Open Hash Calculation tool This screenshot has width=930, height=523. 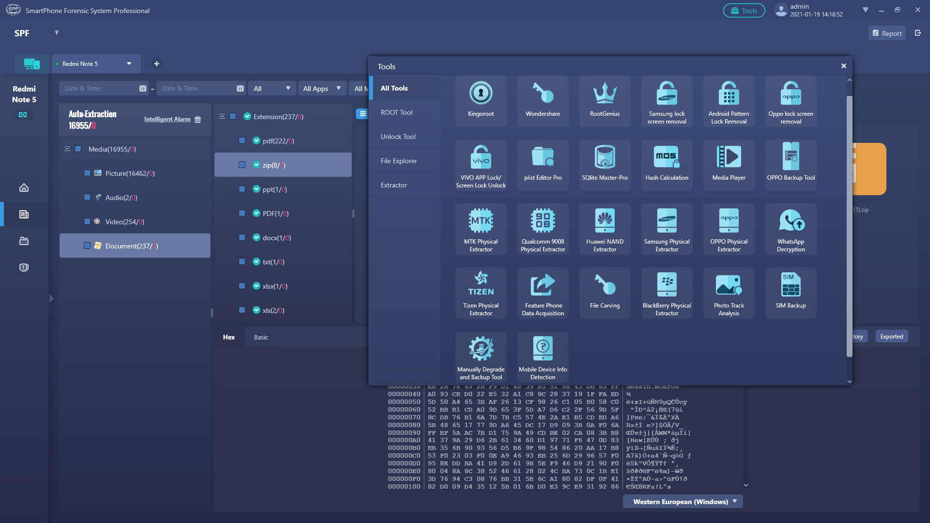point(666,165)
